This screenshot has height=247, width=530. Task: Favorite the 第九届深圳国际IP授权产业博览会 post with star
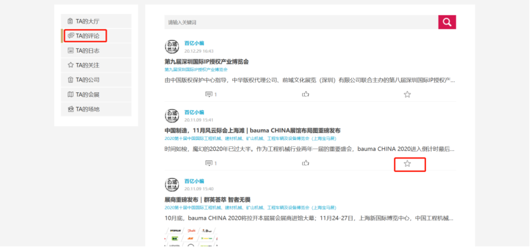coord(407,94)
